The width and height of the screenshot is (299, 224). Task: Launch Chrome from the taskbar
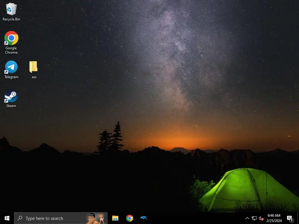129,218
